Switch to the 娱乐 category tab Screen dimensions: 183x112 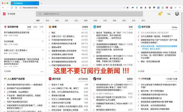[67, 21]
